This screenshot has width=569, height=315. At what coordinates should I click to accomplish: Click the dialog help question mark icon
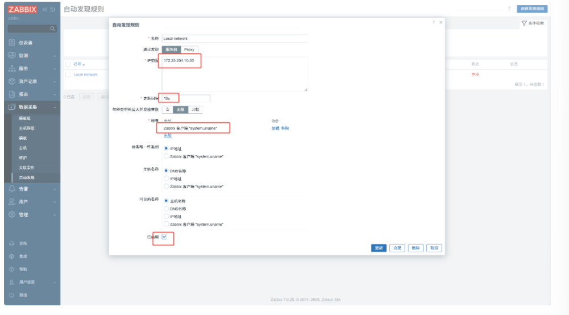point(433,23)
